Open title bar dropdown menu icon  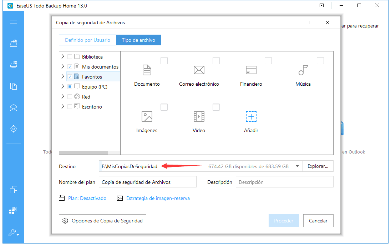pyautogui.click(x=322, y=5)
